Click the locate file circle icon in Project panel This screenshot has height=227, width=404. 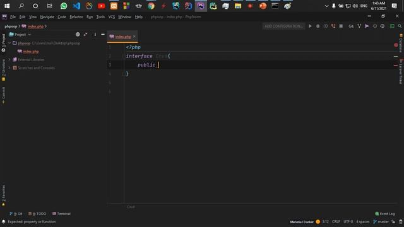point(78,34)
